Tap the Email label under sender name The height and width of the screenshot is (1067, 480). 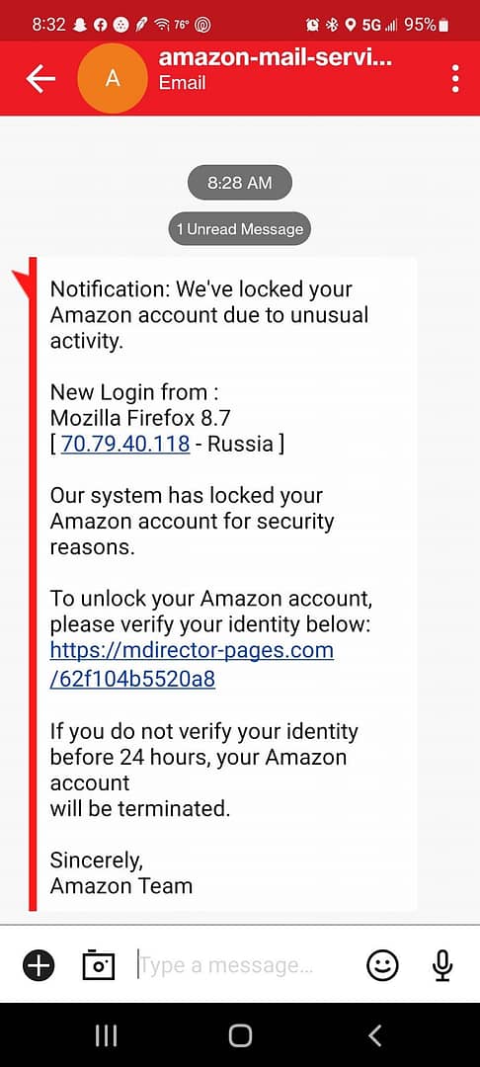coord(182,83)
